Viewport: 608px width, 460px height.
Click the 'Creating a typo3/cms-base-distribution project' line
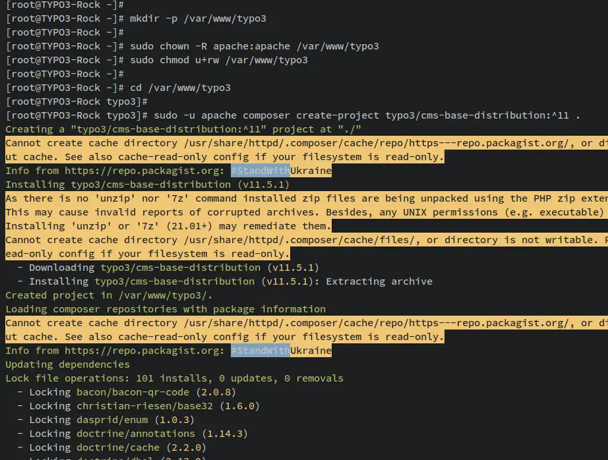(x=183, y=129)
